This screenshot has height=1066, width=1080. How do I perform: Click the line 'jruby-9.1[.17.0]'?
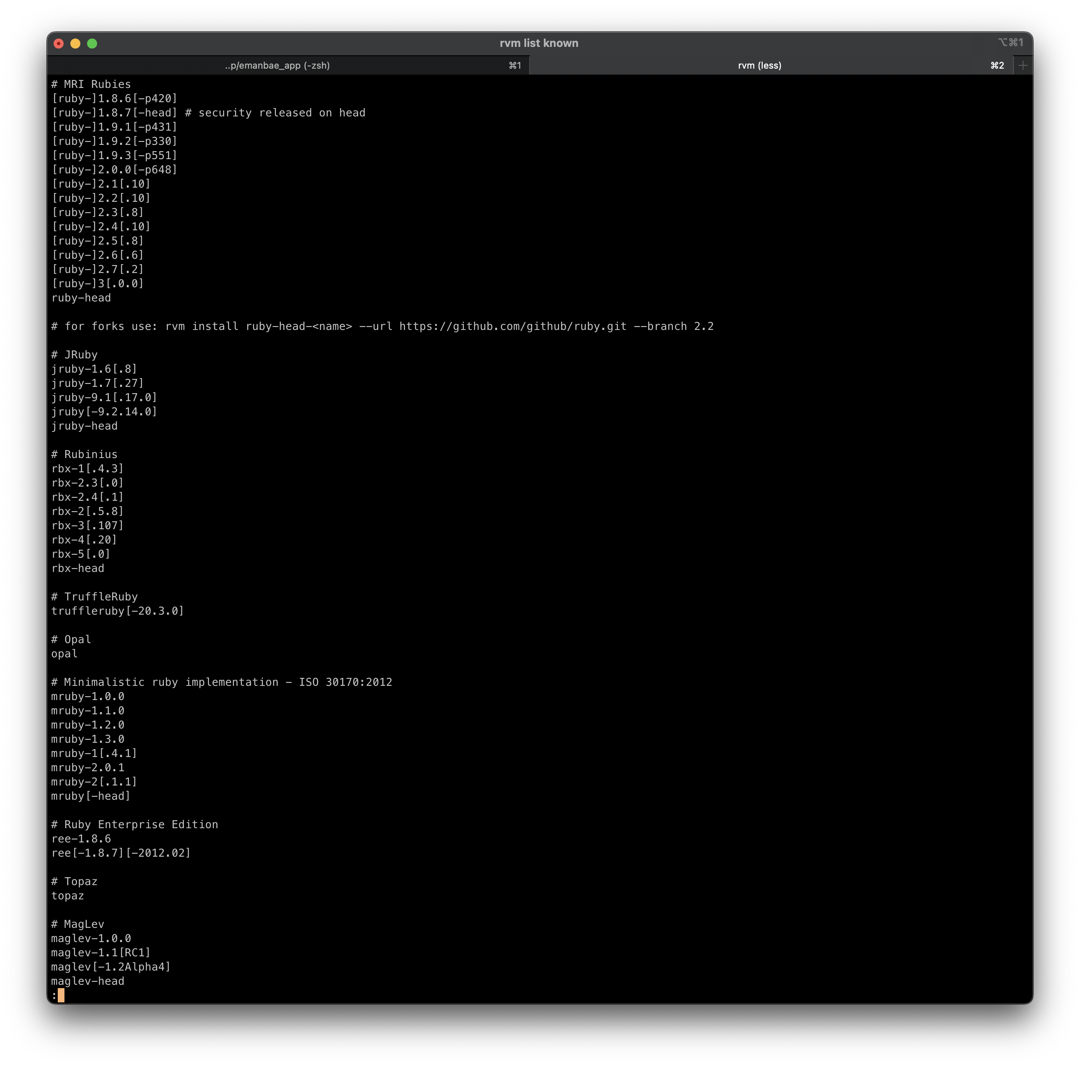point(105,398)
